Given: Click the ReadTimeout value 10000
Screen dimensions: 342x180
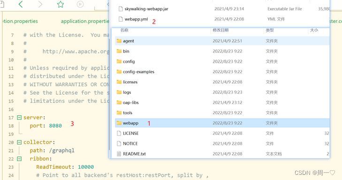Looking at the screenshot, I should 86,167.
